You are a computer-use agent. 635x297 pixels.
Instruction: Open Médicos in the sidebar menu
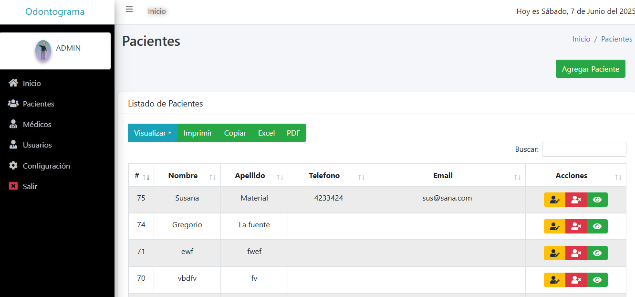point(37,124)
